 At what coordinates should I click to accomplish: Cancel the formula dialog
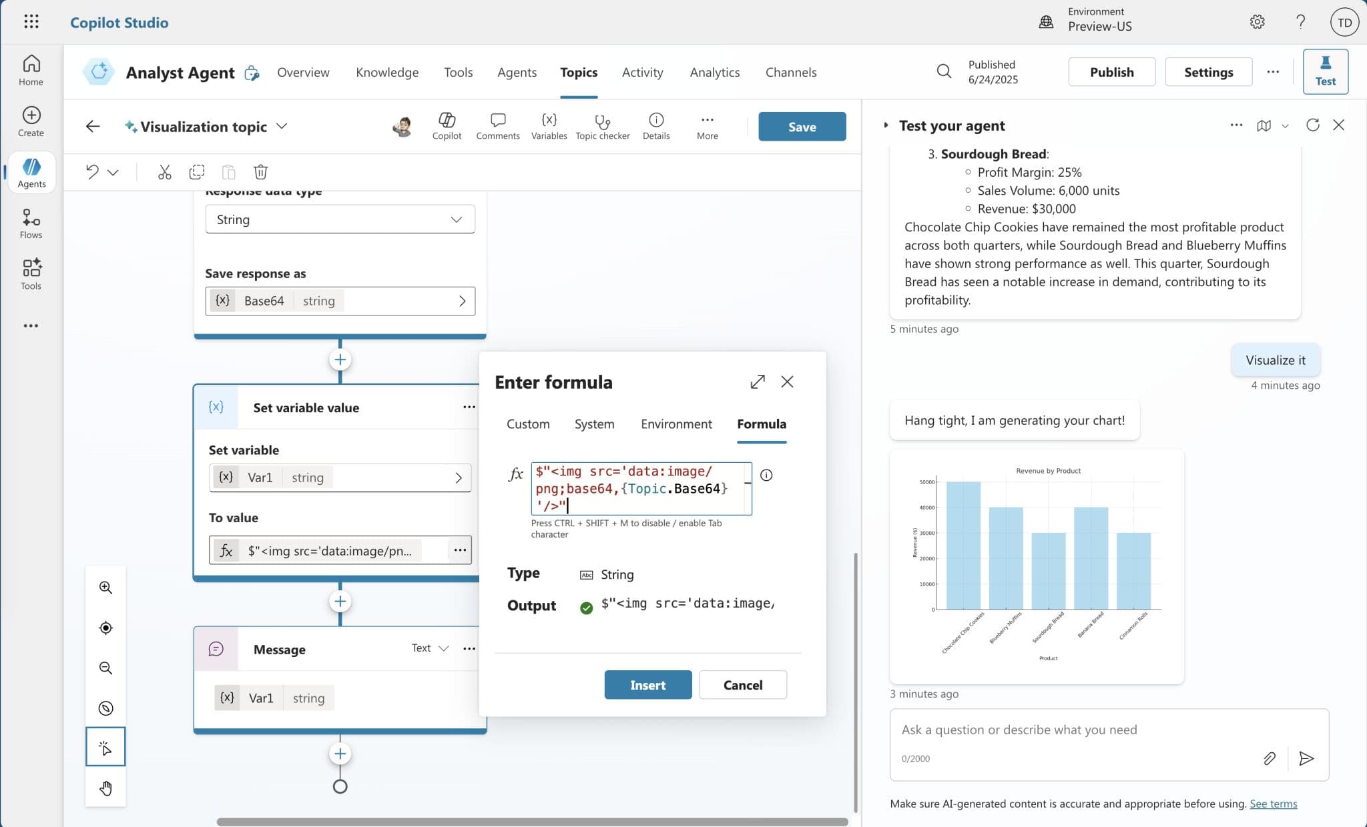tap(742, 685)
